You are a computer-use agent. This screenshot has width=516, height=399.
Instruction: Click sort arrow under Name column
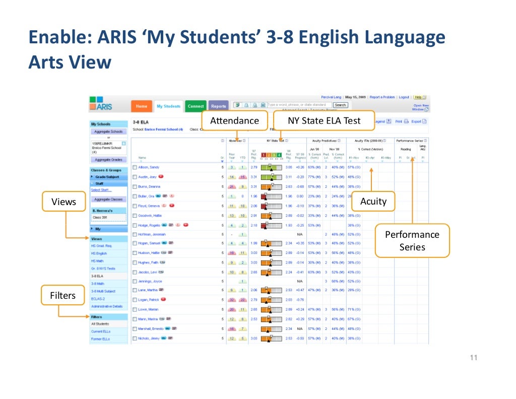(x=142, y=162)
